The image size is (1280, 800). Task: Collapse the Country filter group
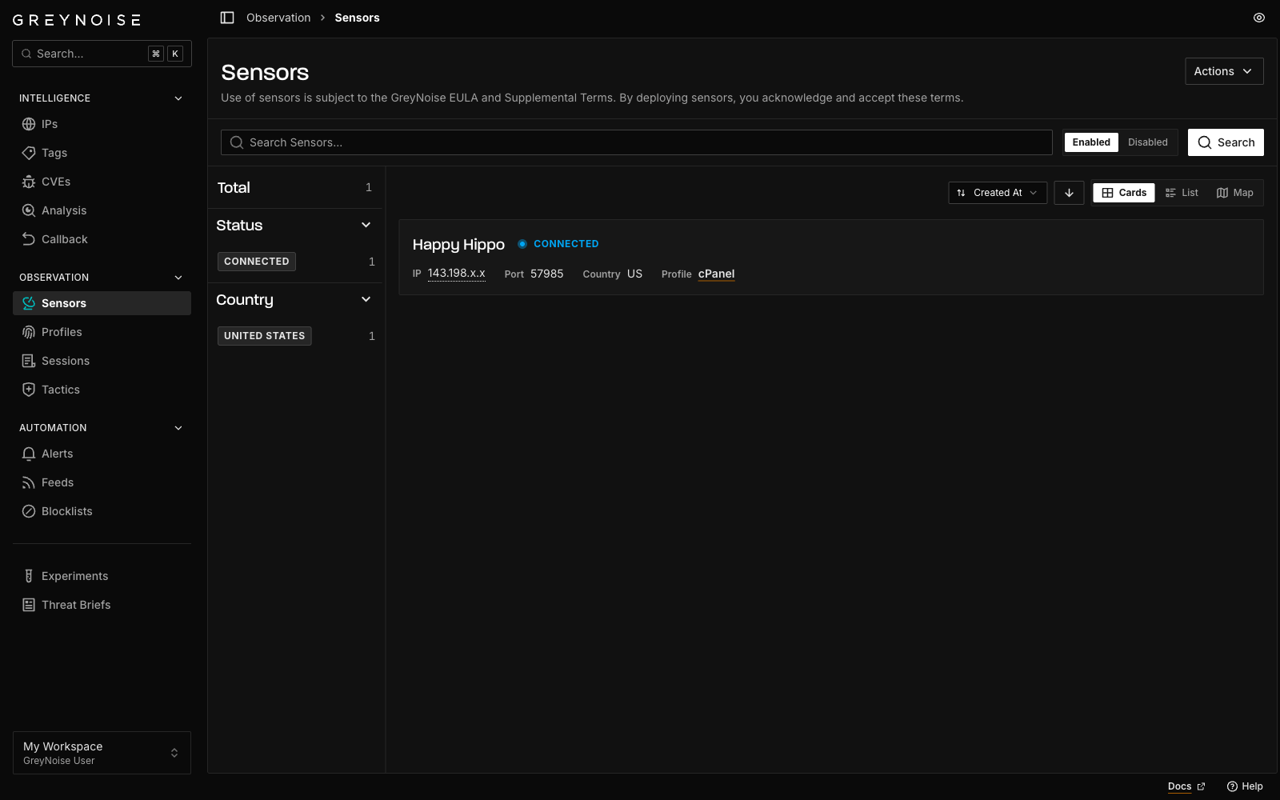(366, 300)
